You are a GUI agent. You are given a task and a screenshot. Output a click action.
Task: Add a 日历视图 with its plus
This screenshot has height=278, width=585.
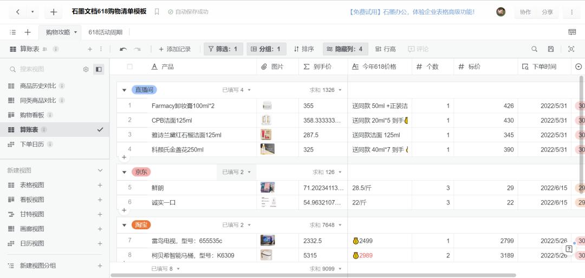(x=100, y=243)
